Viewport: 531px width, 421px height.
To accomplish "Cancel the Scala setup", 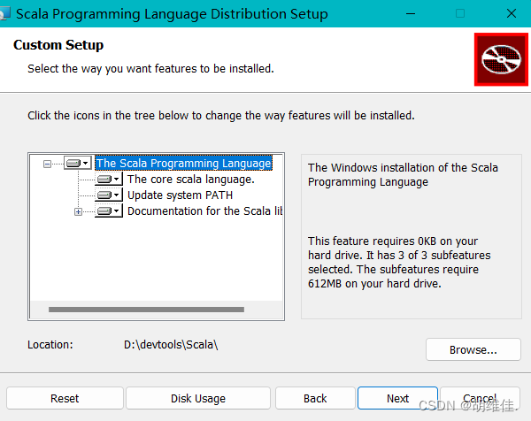I will pyautogui.click(x=480, y=398).
